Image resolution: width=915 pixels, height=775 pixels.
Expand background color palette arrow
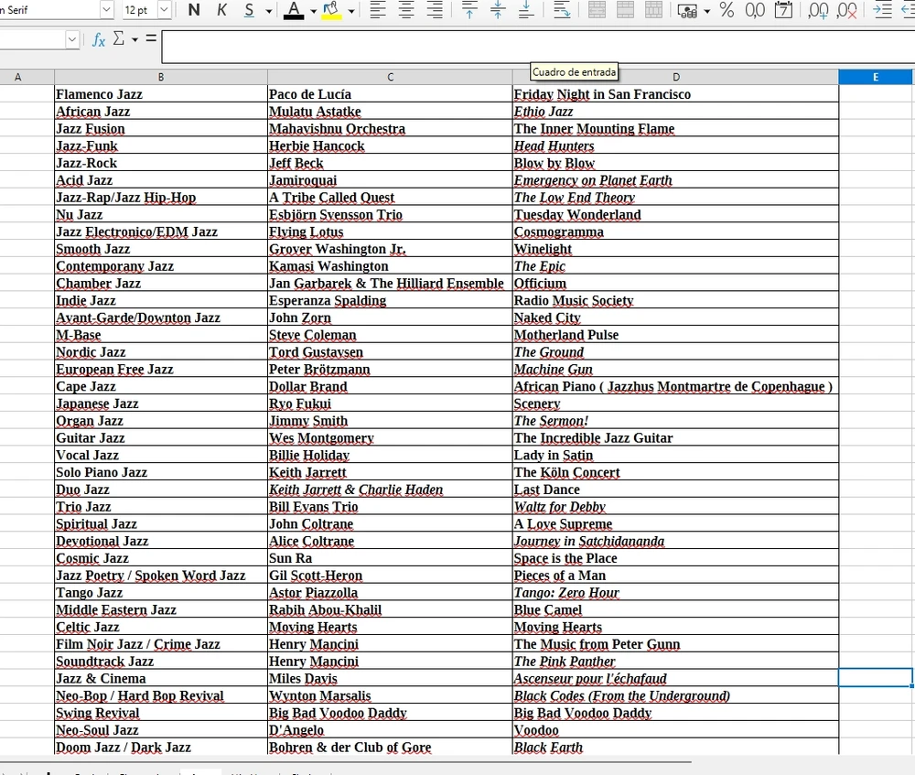(350, 10)
